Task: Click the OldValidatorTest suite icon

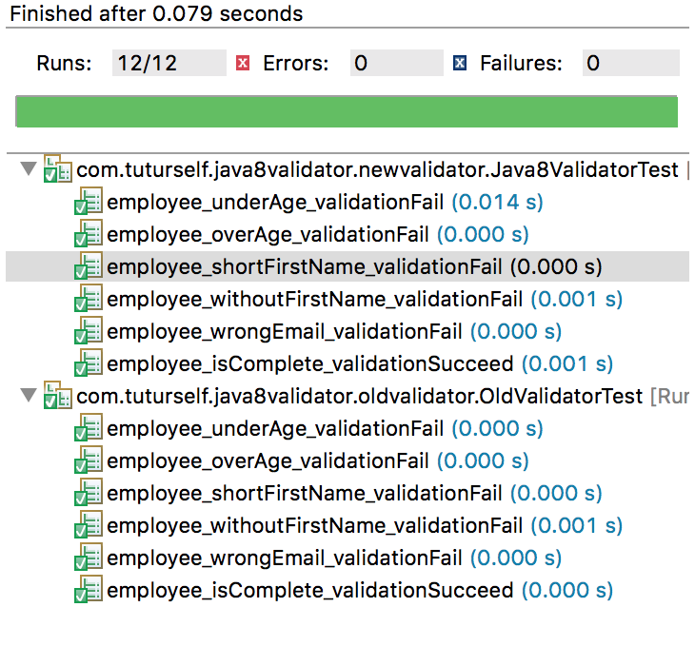Action: (x=58, y=397)
